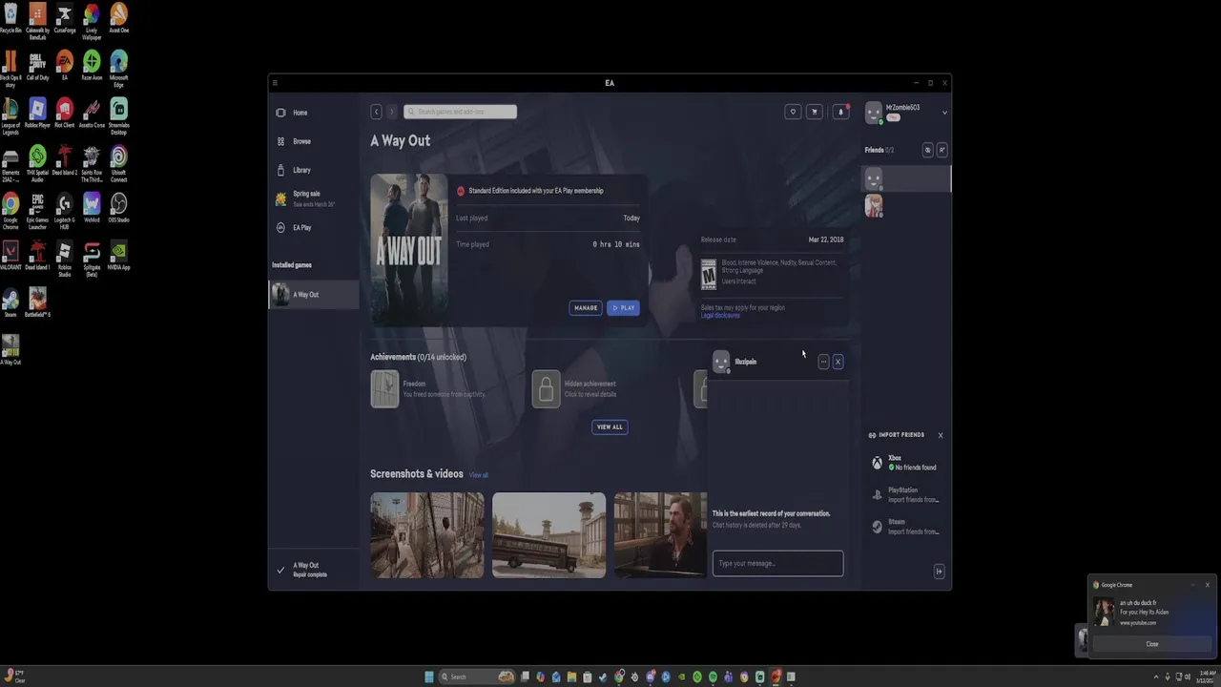Reveal the Hidden achievement details

(576, 389)
